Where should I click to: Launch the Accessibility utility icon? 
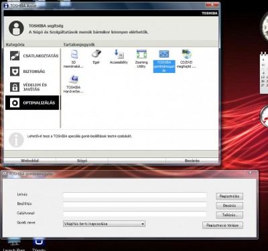pyautogui.click(x=119, y=57)
